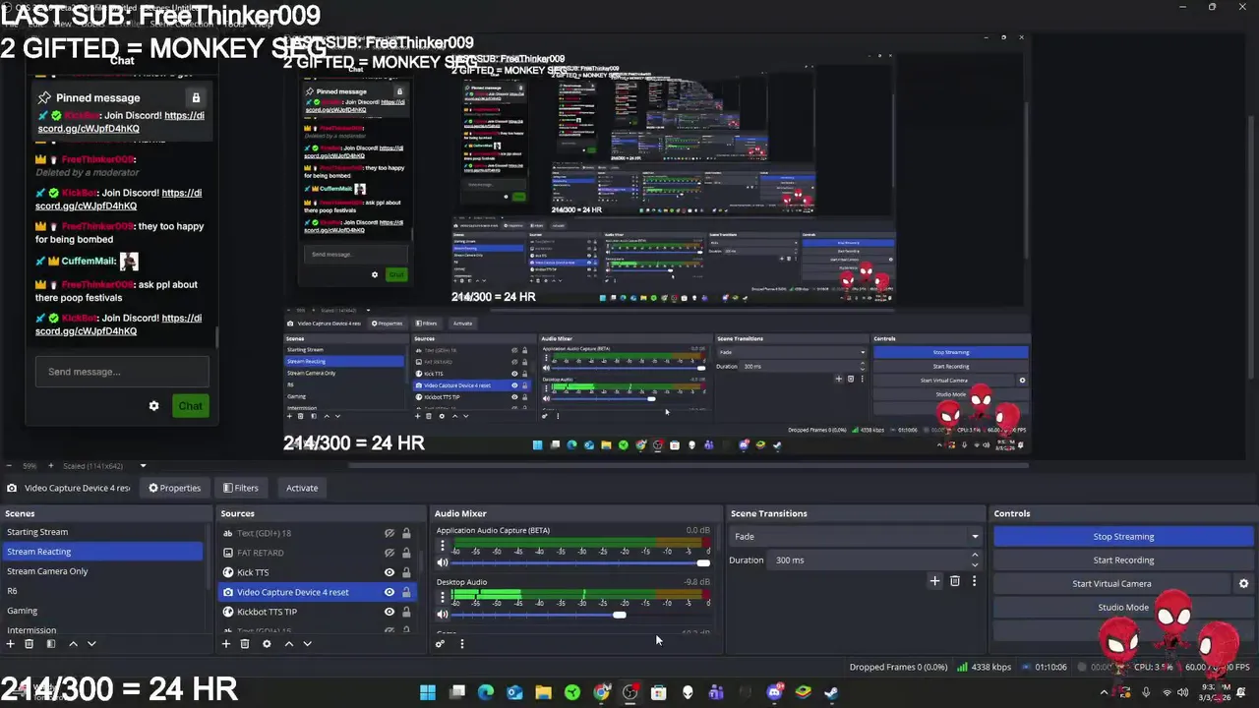Viewport: 1259px width, 708px height.
Task: Hide the Kickbot TTS TIP source
Action: 390,612
